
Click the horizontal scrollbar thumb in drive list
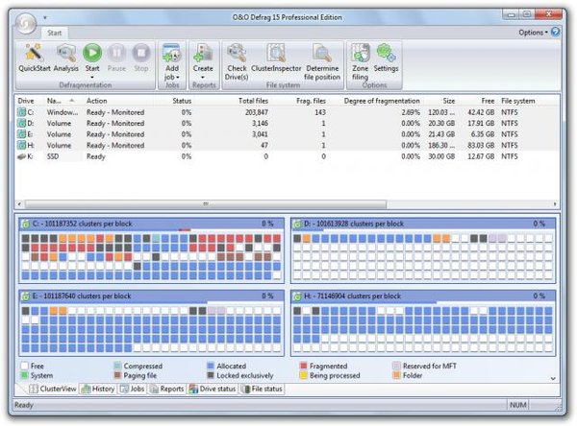point(206,203)
